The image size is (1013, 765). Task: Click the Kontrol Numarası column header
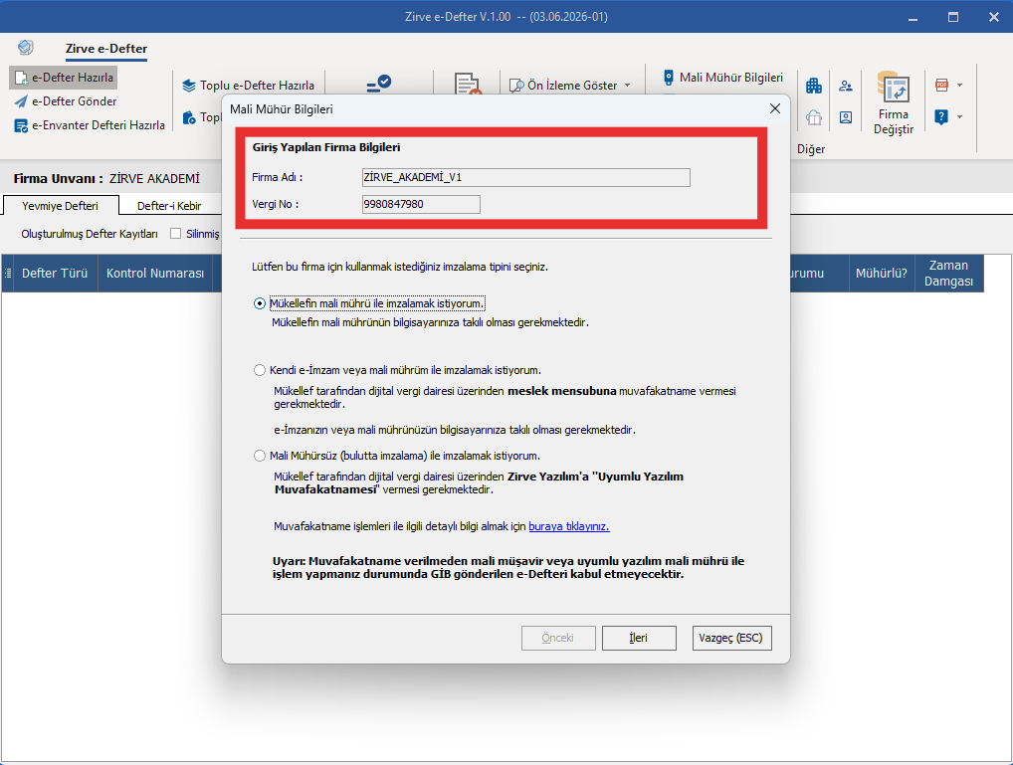point(155,274)
